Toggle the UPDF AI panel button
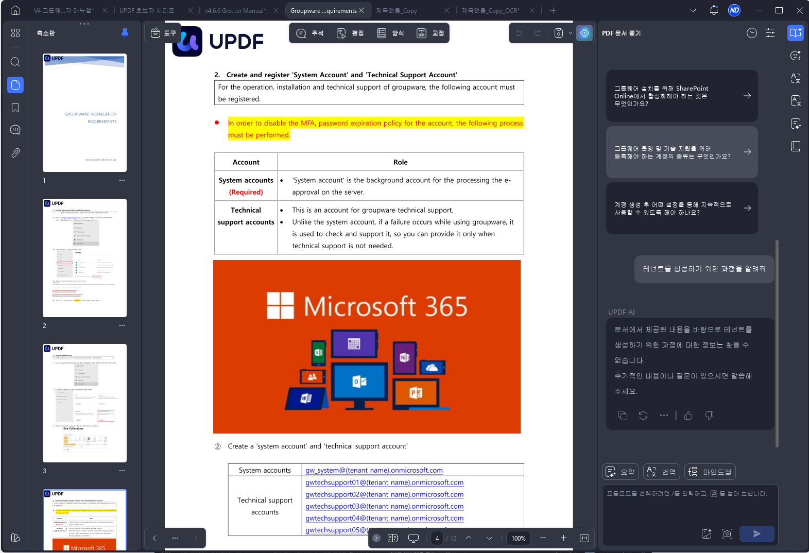The width and height of the screenshot is (809, 553). point(584,33)
